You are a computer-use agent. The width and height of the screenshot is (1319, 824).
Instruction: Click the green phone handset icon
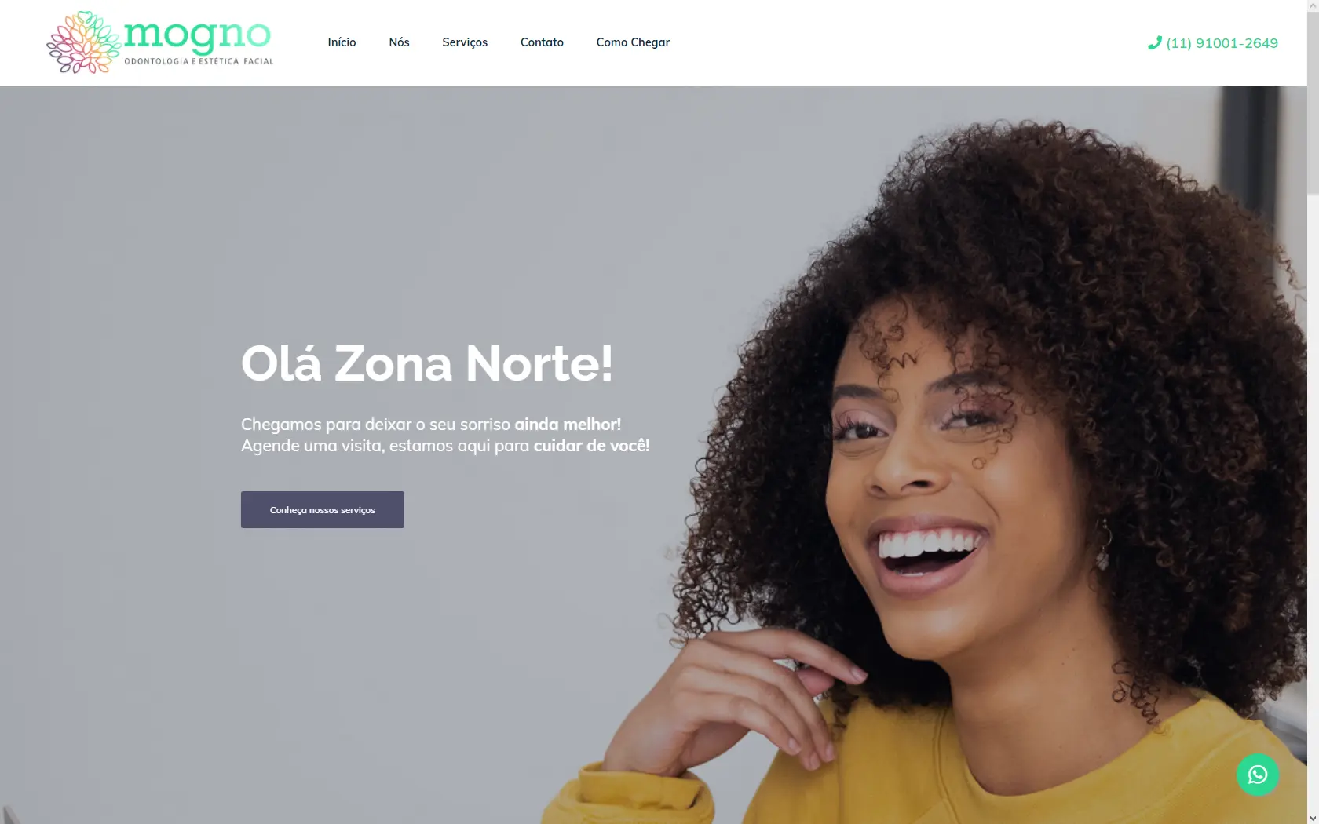[x=1154, y=42]
